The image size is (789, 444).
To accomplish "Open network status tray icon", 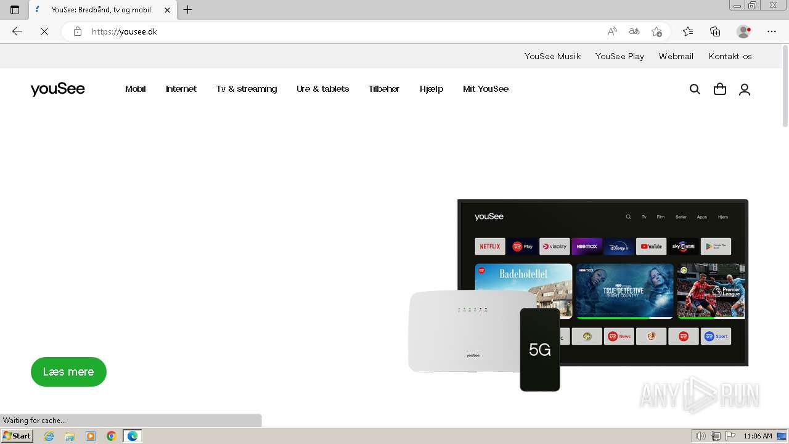I will pyautogui.click(x=716, y=436).
